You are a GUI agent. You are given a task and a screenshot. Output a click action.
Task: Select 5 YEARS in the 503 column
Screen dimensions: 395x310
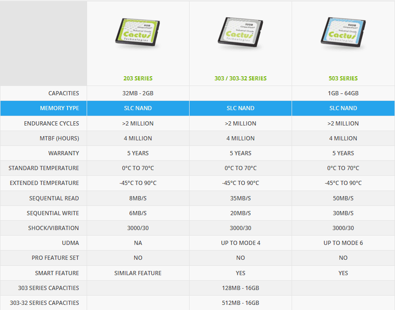[x=343, y=153]
